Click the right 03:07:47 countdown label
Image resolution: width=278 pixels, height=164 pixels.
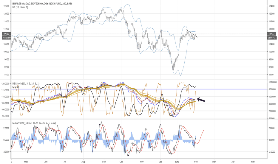coord(272,38)
